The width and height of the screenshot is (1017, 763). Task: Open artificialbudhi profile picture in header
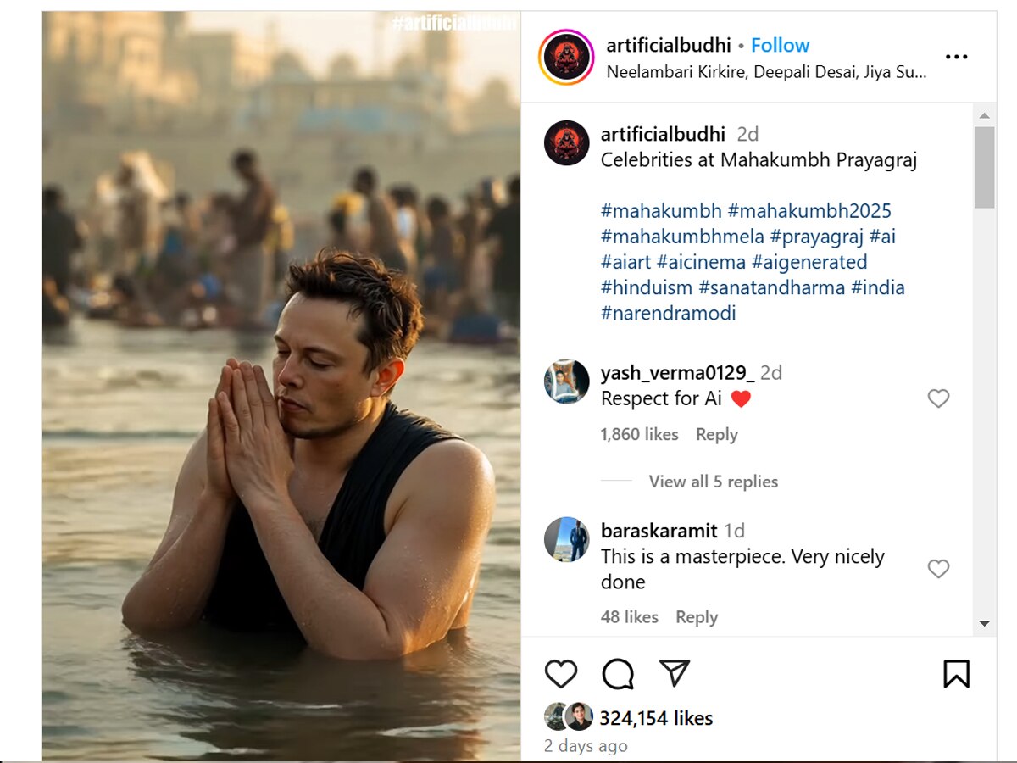point(566,57)
